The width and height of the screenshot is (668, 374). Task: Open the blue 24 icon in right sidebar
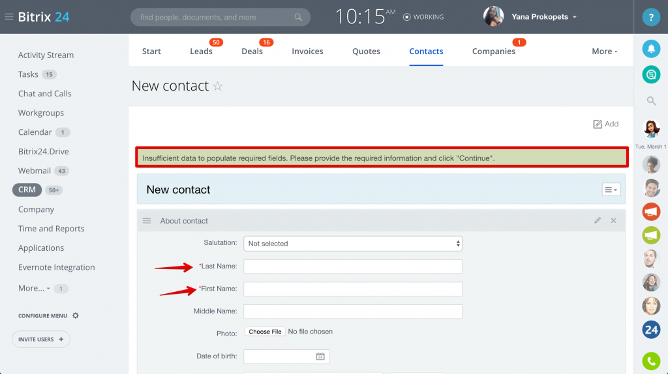(651, 330)
